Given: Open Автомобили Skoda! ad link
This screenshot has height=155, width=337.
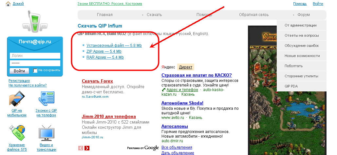Looking at the screenshot, I should pos(182,103).
